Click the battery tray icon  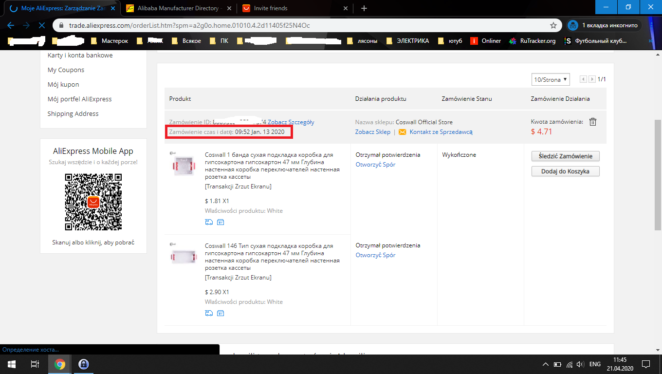[x=558, y=364]
